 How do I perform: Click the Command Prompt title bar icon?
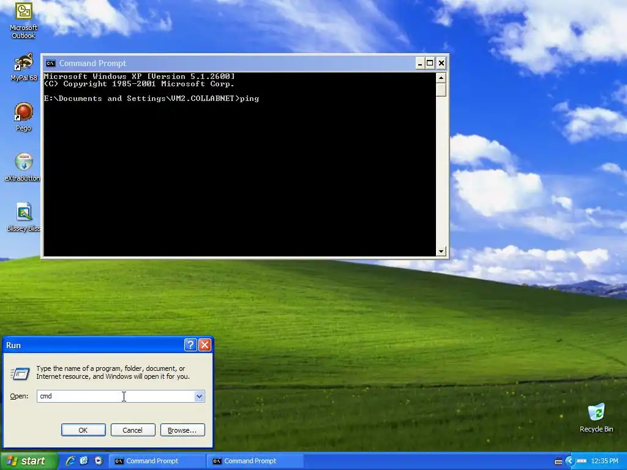(x=50, y=63)
